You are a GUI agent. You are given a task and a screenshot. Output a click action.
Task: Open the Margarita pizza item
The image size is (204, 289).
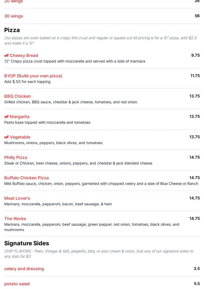tap(20, 117)
